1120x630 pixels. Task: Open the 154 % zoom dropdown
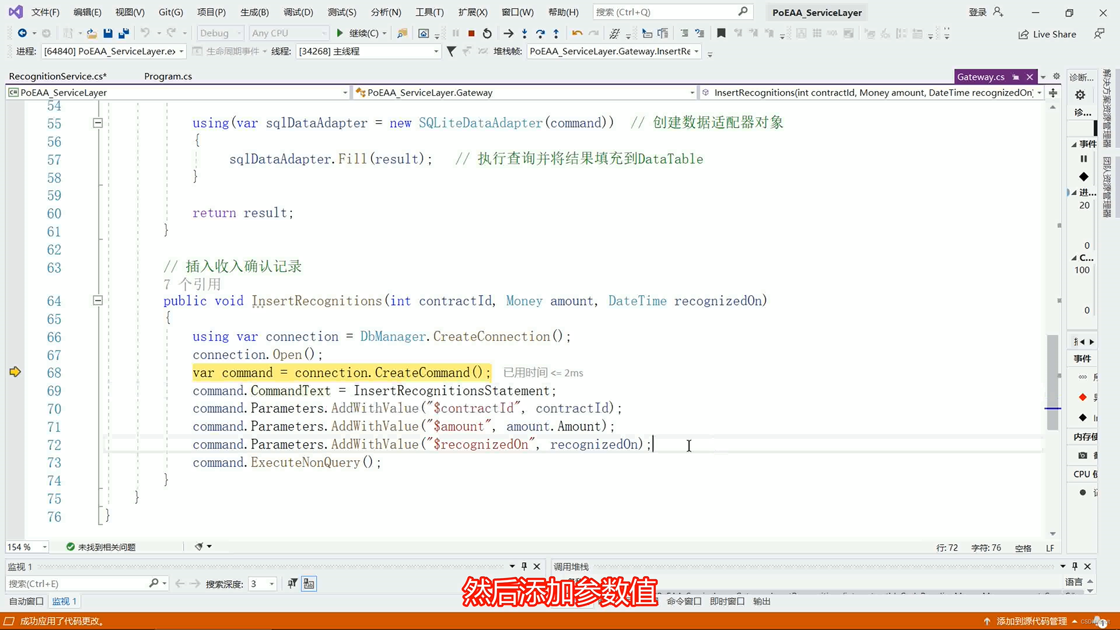[x=44, y=547]
